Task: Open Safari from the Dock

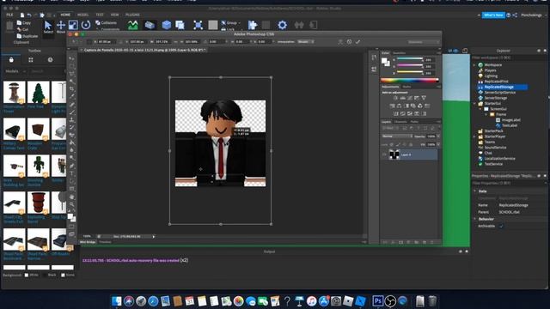Action: [x=153, y=300]
